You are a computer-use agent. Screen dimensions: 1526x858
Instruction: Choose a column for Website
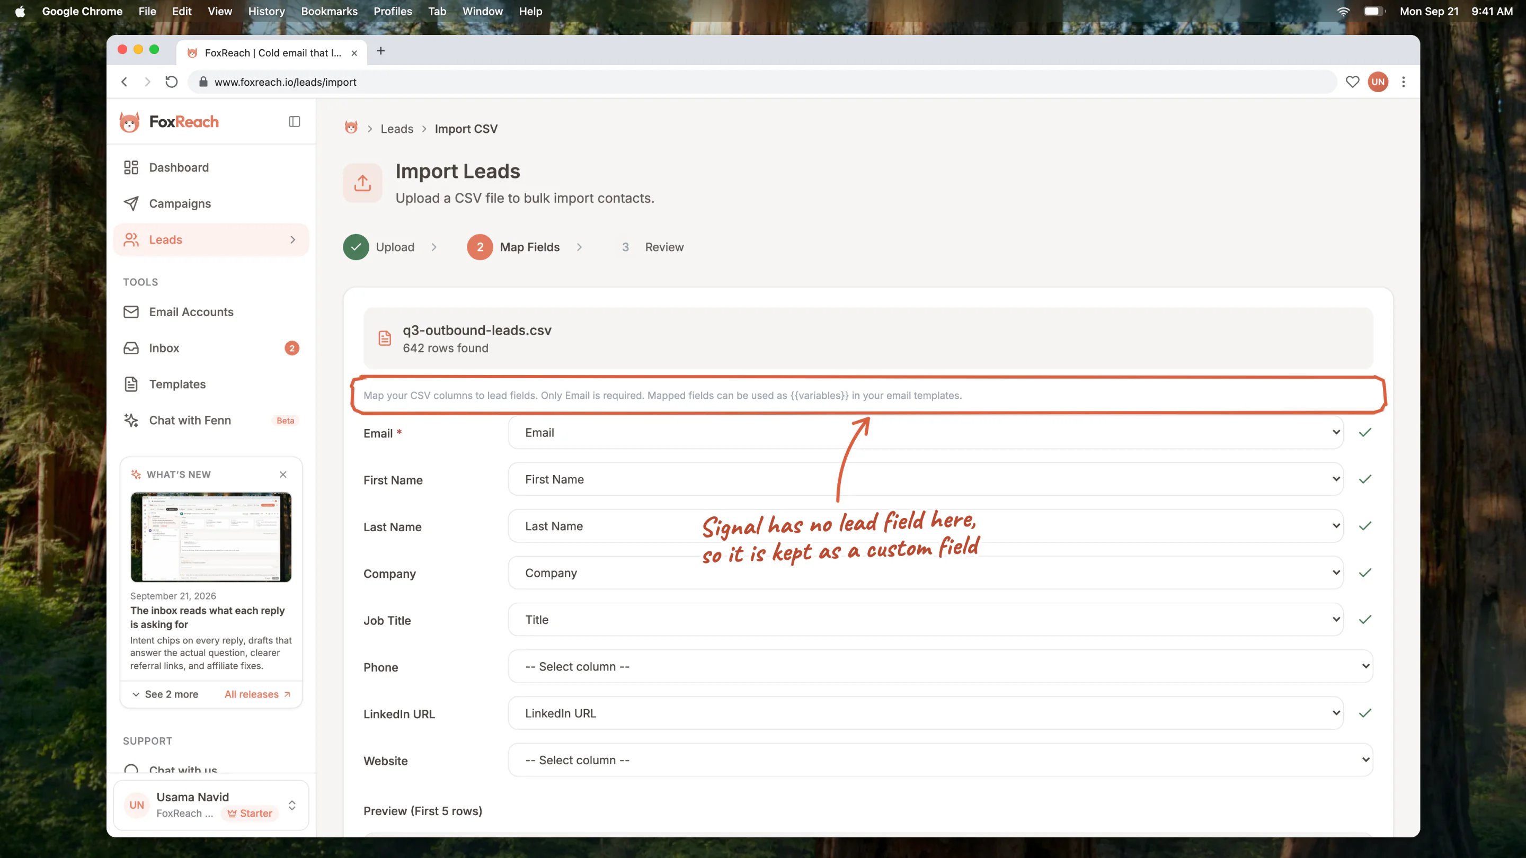coord(940,759)
